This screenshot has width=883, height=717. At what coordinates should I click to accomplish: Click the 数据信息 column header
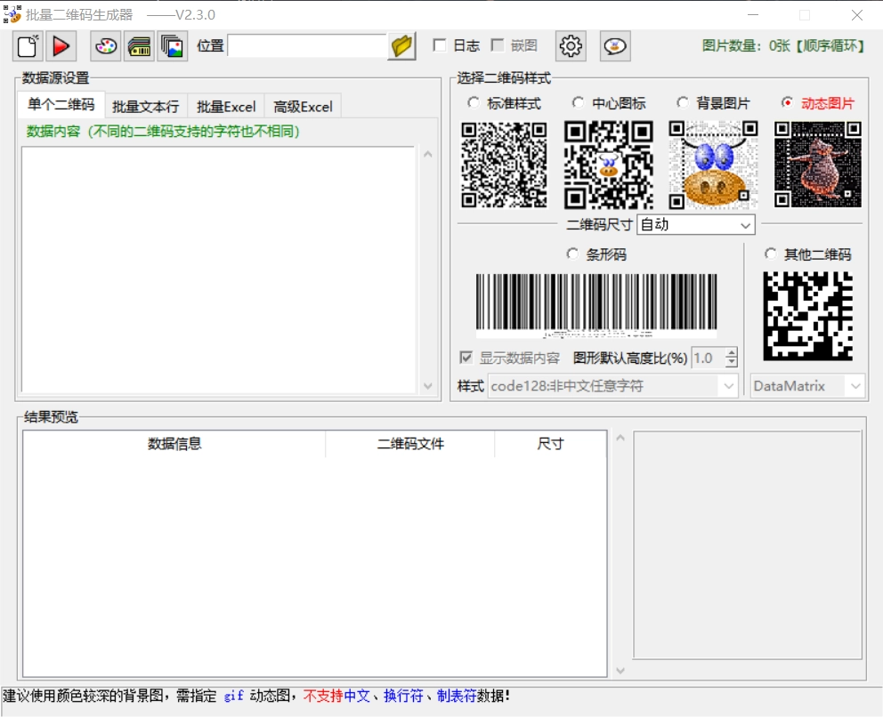(x=174, y=444)
